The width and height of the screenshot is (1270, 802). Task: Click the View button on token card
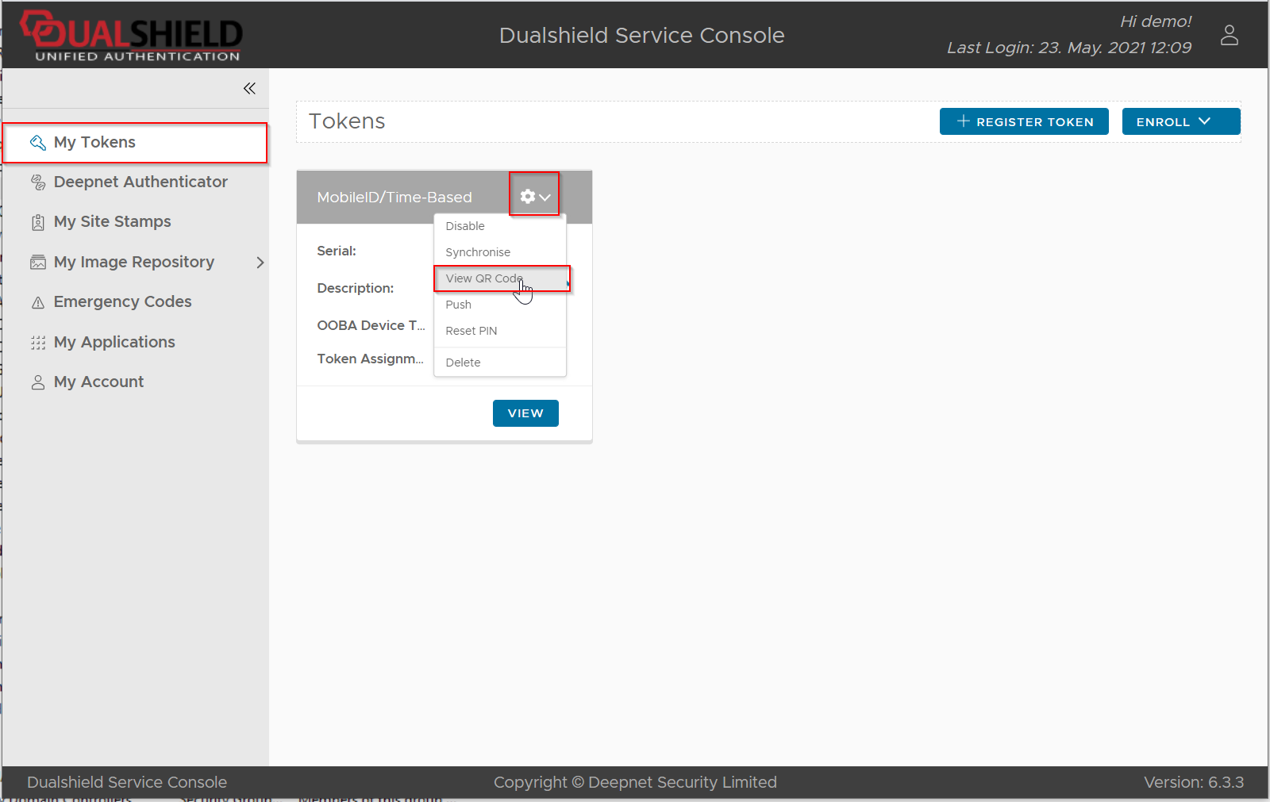coord(525,413)
